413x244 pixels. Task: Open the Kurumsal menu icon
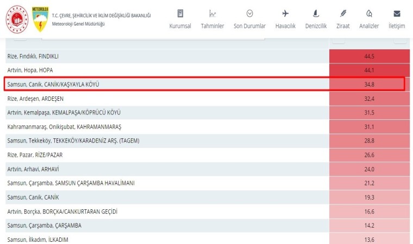(x=180, y=14)
